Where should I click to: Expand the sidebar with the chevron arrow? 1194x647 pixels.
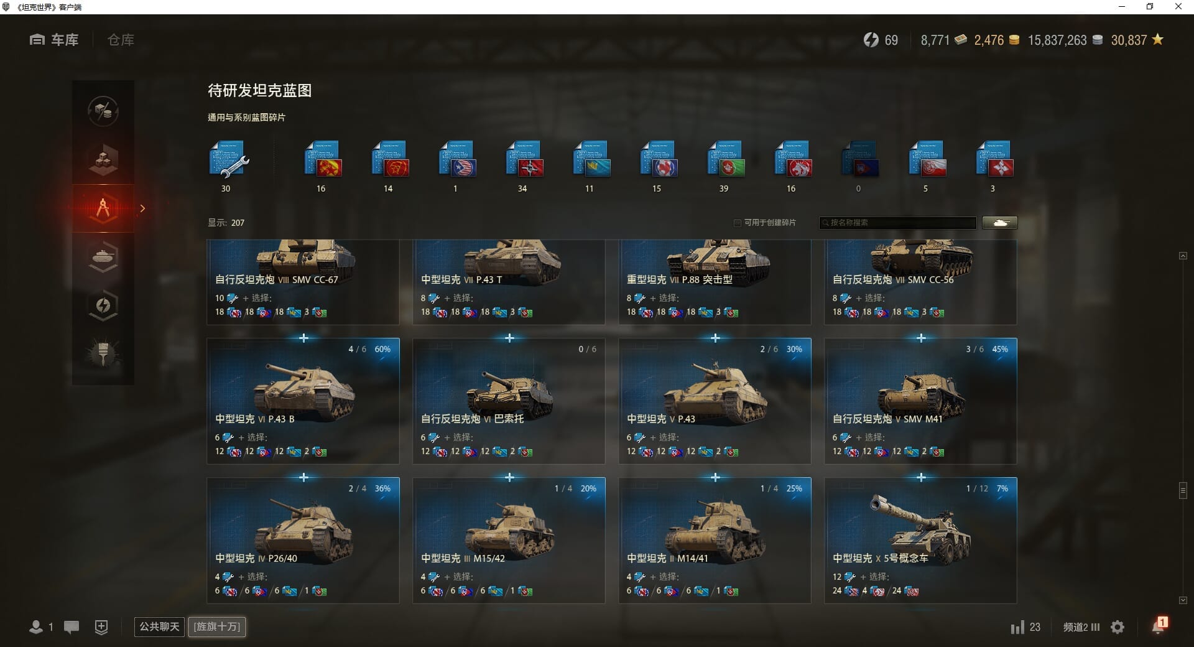point(142,208)
